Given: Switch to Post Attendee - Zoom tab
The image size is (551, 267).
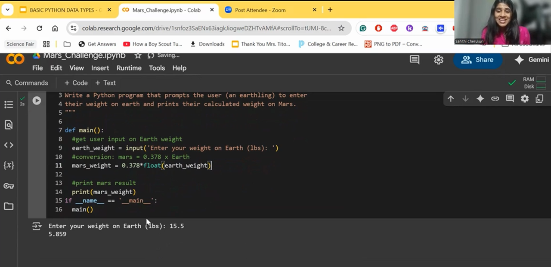Looking at the screenshot, I should click(271, 10).
